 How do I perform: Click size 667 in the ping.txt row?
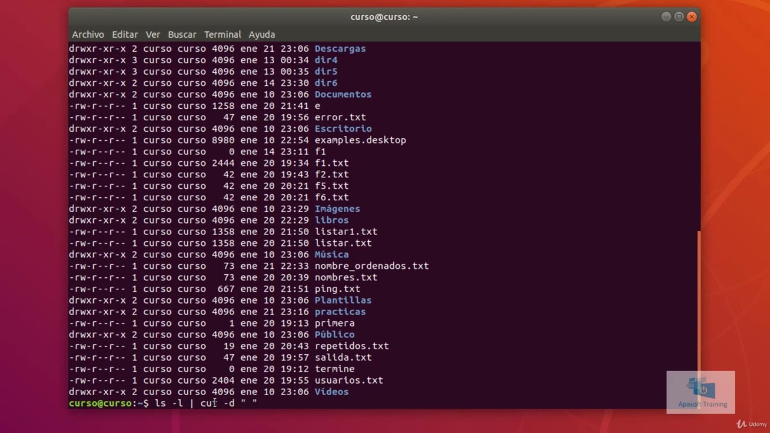[x=226, y=289]
